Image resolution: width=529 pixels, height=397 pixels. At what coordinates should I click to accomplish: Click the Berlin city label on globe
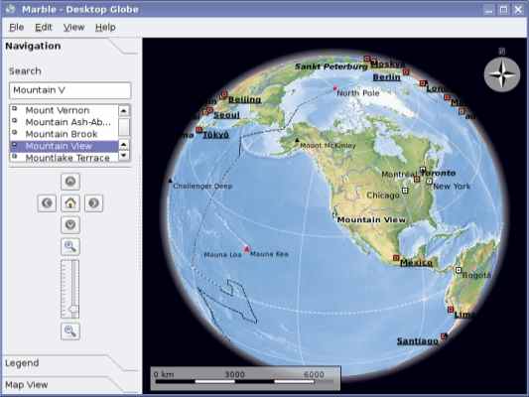tap(387, 77)
